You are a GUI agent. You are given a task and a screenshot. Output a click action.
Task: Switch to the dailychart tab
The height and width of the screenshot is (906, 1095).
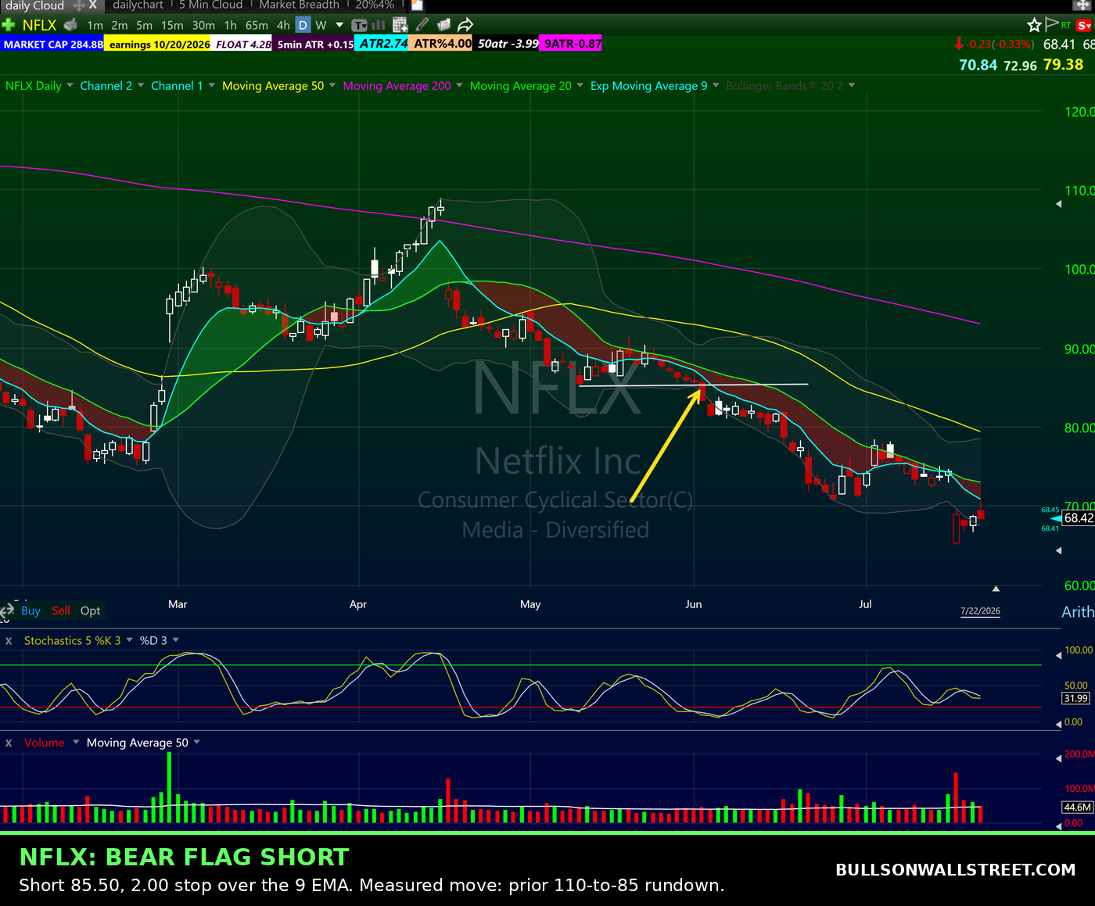pyautogui.click(x=138, y=5)
